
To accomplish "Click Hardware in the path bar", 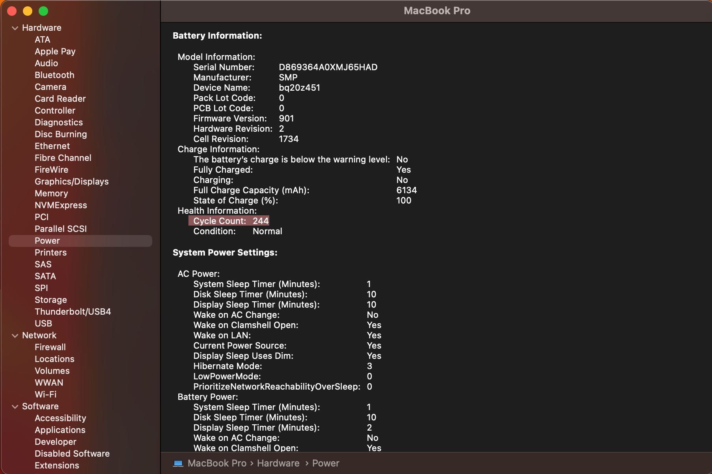I will (278, 463).
